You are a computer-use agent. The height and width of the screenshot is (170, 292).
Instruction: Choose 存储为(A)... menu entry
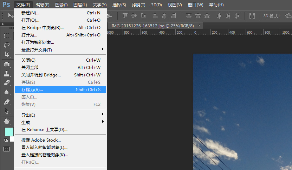tap(60, 89)
